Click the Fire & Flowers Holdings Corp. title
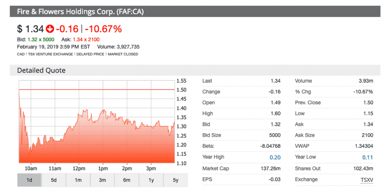Screen dimensions: 391x193 pos(80,12)
